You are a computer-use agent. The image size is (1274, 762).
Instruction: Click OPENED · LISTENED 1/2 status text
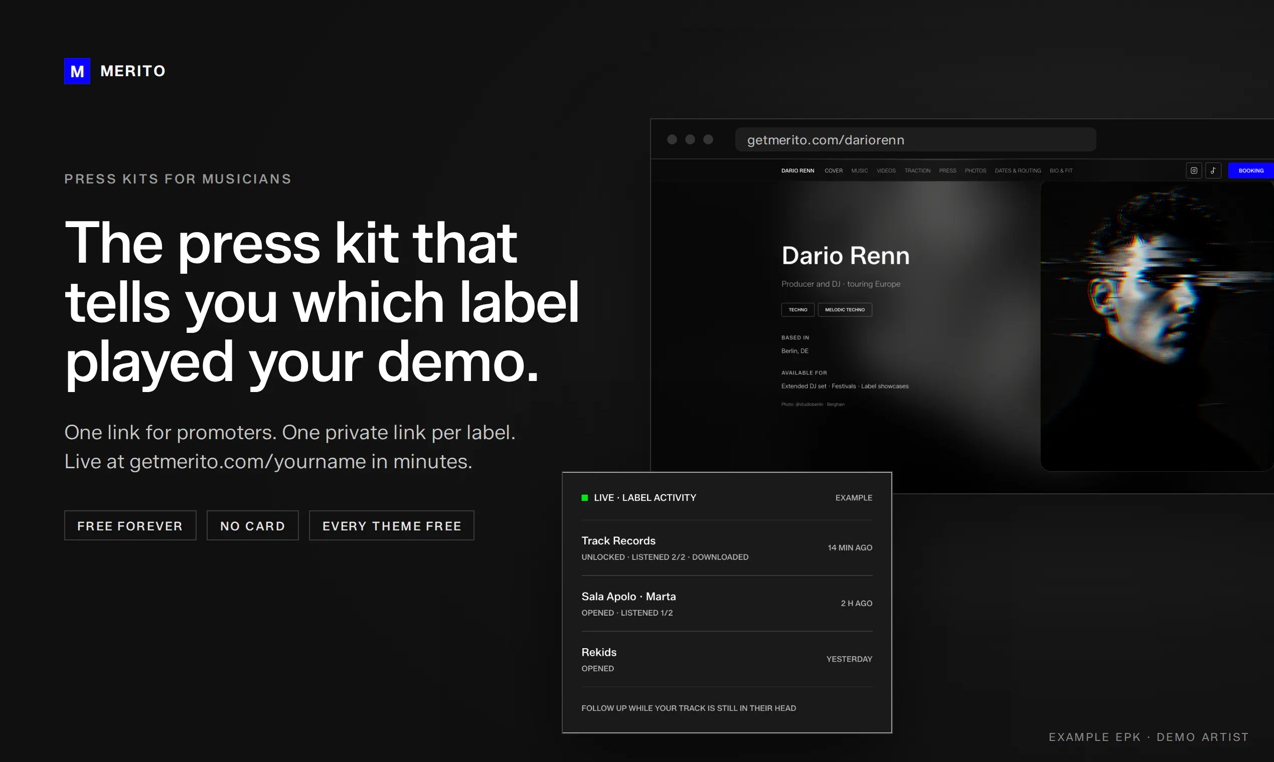[x=627, y=613]
